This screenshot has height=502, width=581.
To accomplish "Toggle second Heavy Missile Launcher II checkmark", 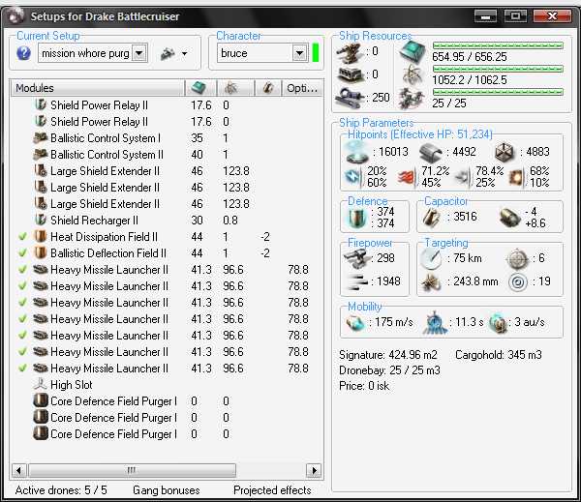I will pyautogui.click(x=23, y=285).
